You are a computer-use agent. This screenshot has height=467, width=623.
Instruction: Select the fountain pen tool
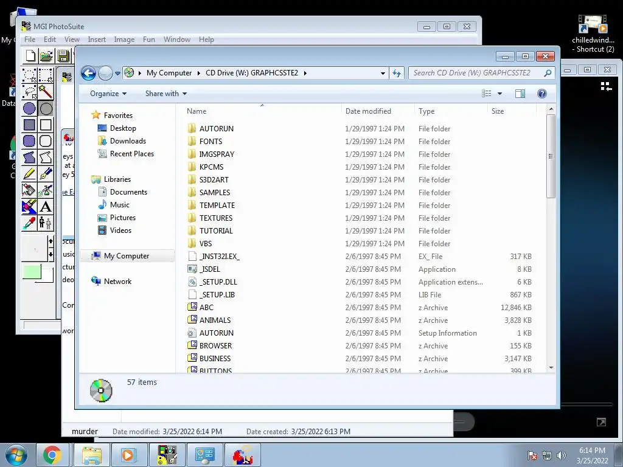46,173
